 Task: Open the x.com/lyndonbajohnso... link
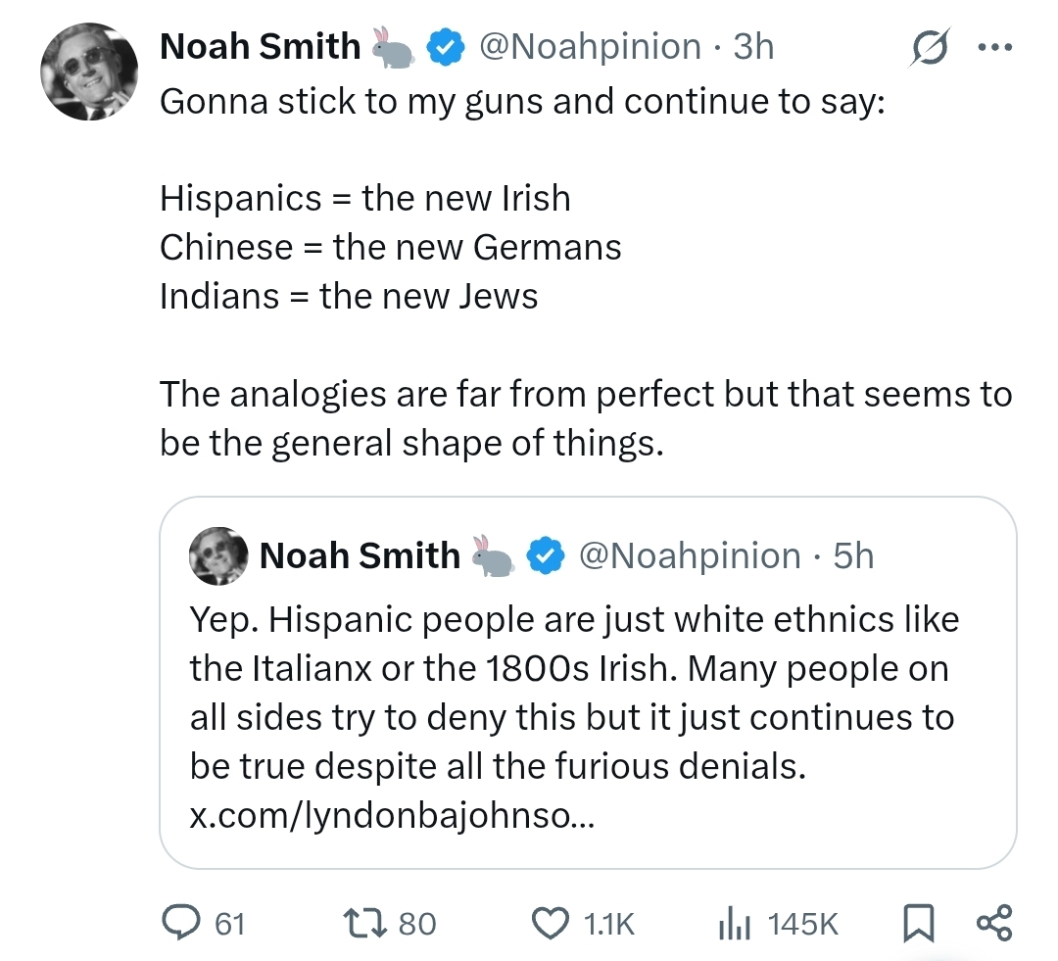(x=390, y=816)
